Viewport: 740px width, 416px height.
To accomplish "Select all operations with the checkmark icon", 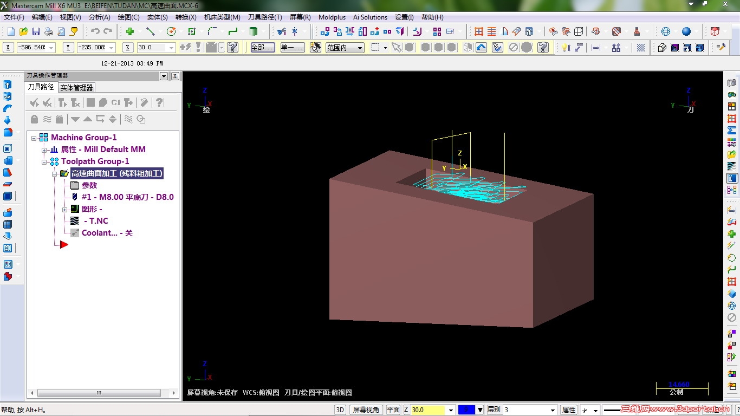I will [34, 102].
